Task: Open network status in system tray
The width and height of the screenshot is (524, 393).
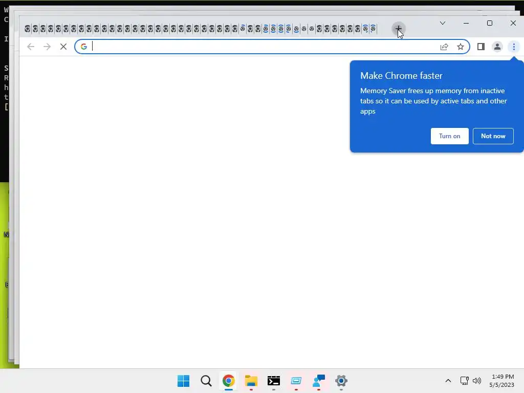Action: pos(464,381)
